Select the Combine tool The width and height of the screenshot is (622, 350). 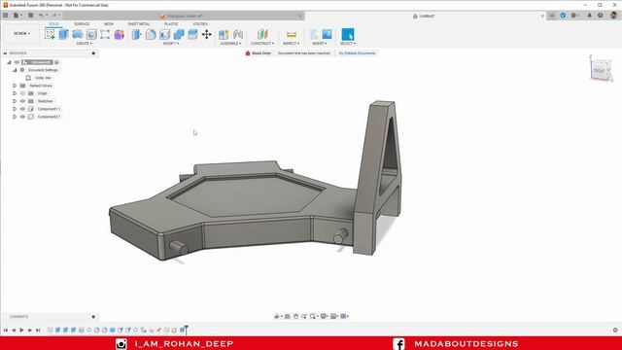coord(179,35)
